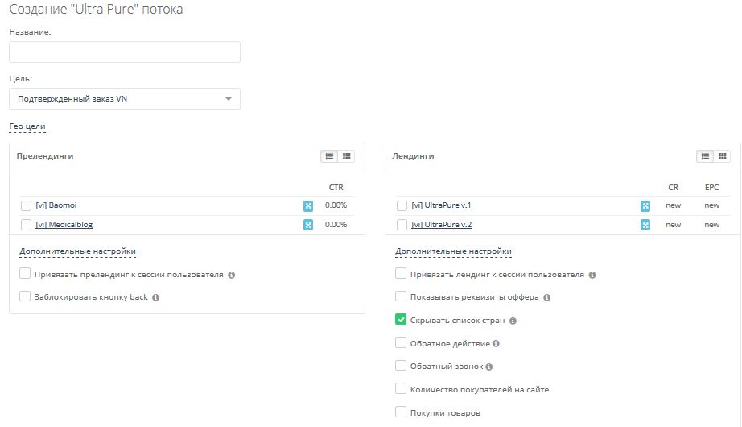Show info icon next to Обратное действие
The height and width of the screenshot is (427, 742).
[496, 343]
